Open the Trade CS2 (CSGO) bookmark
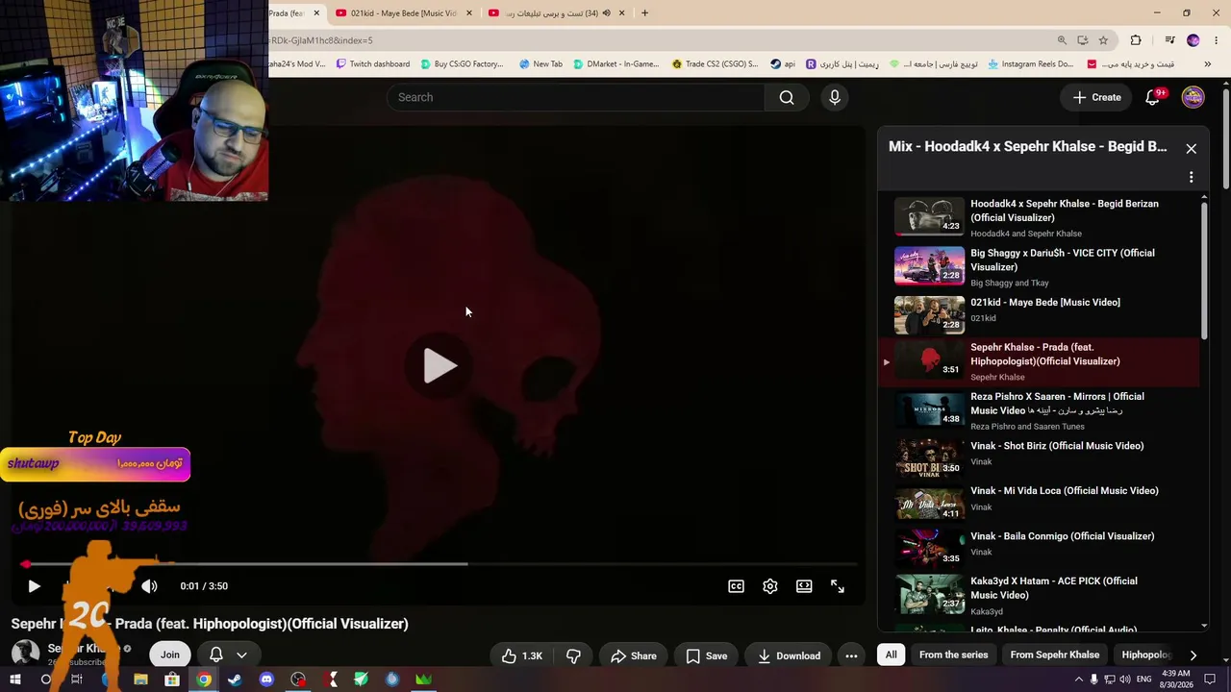 tap(715, 64)
